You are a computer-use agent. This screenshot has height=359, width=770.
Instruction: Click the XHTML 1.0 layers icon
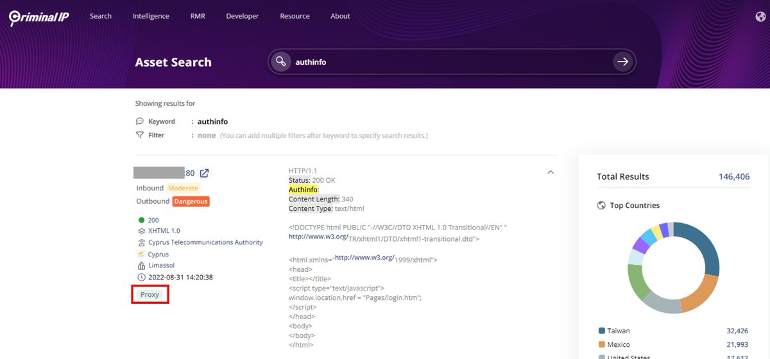(142, 231)
